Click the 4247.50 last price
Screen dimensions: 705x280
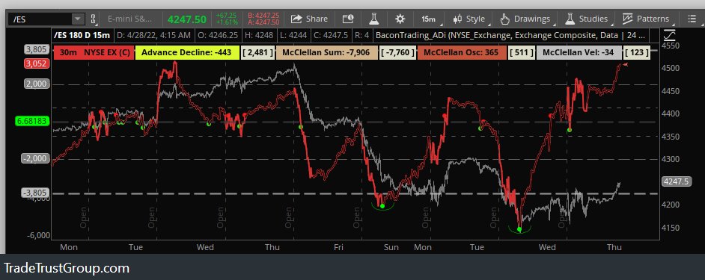pyautogui.click(x=187, y=19)
